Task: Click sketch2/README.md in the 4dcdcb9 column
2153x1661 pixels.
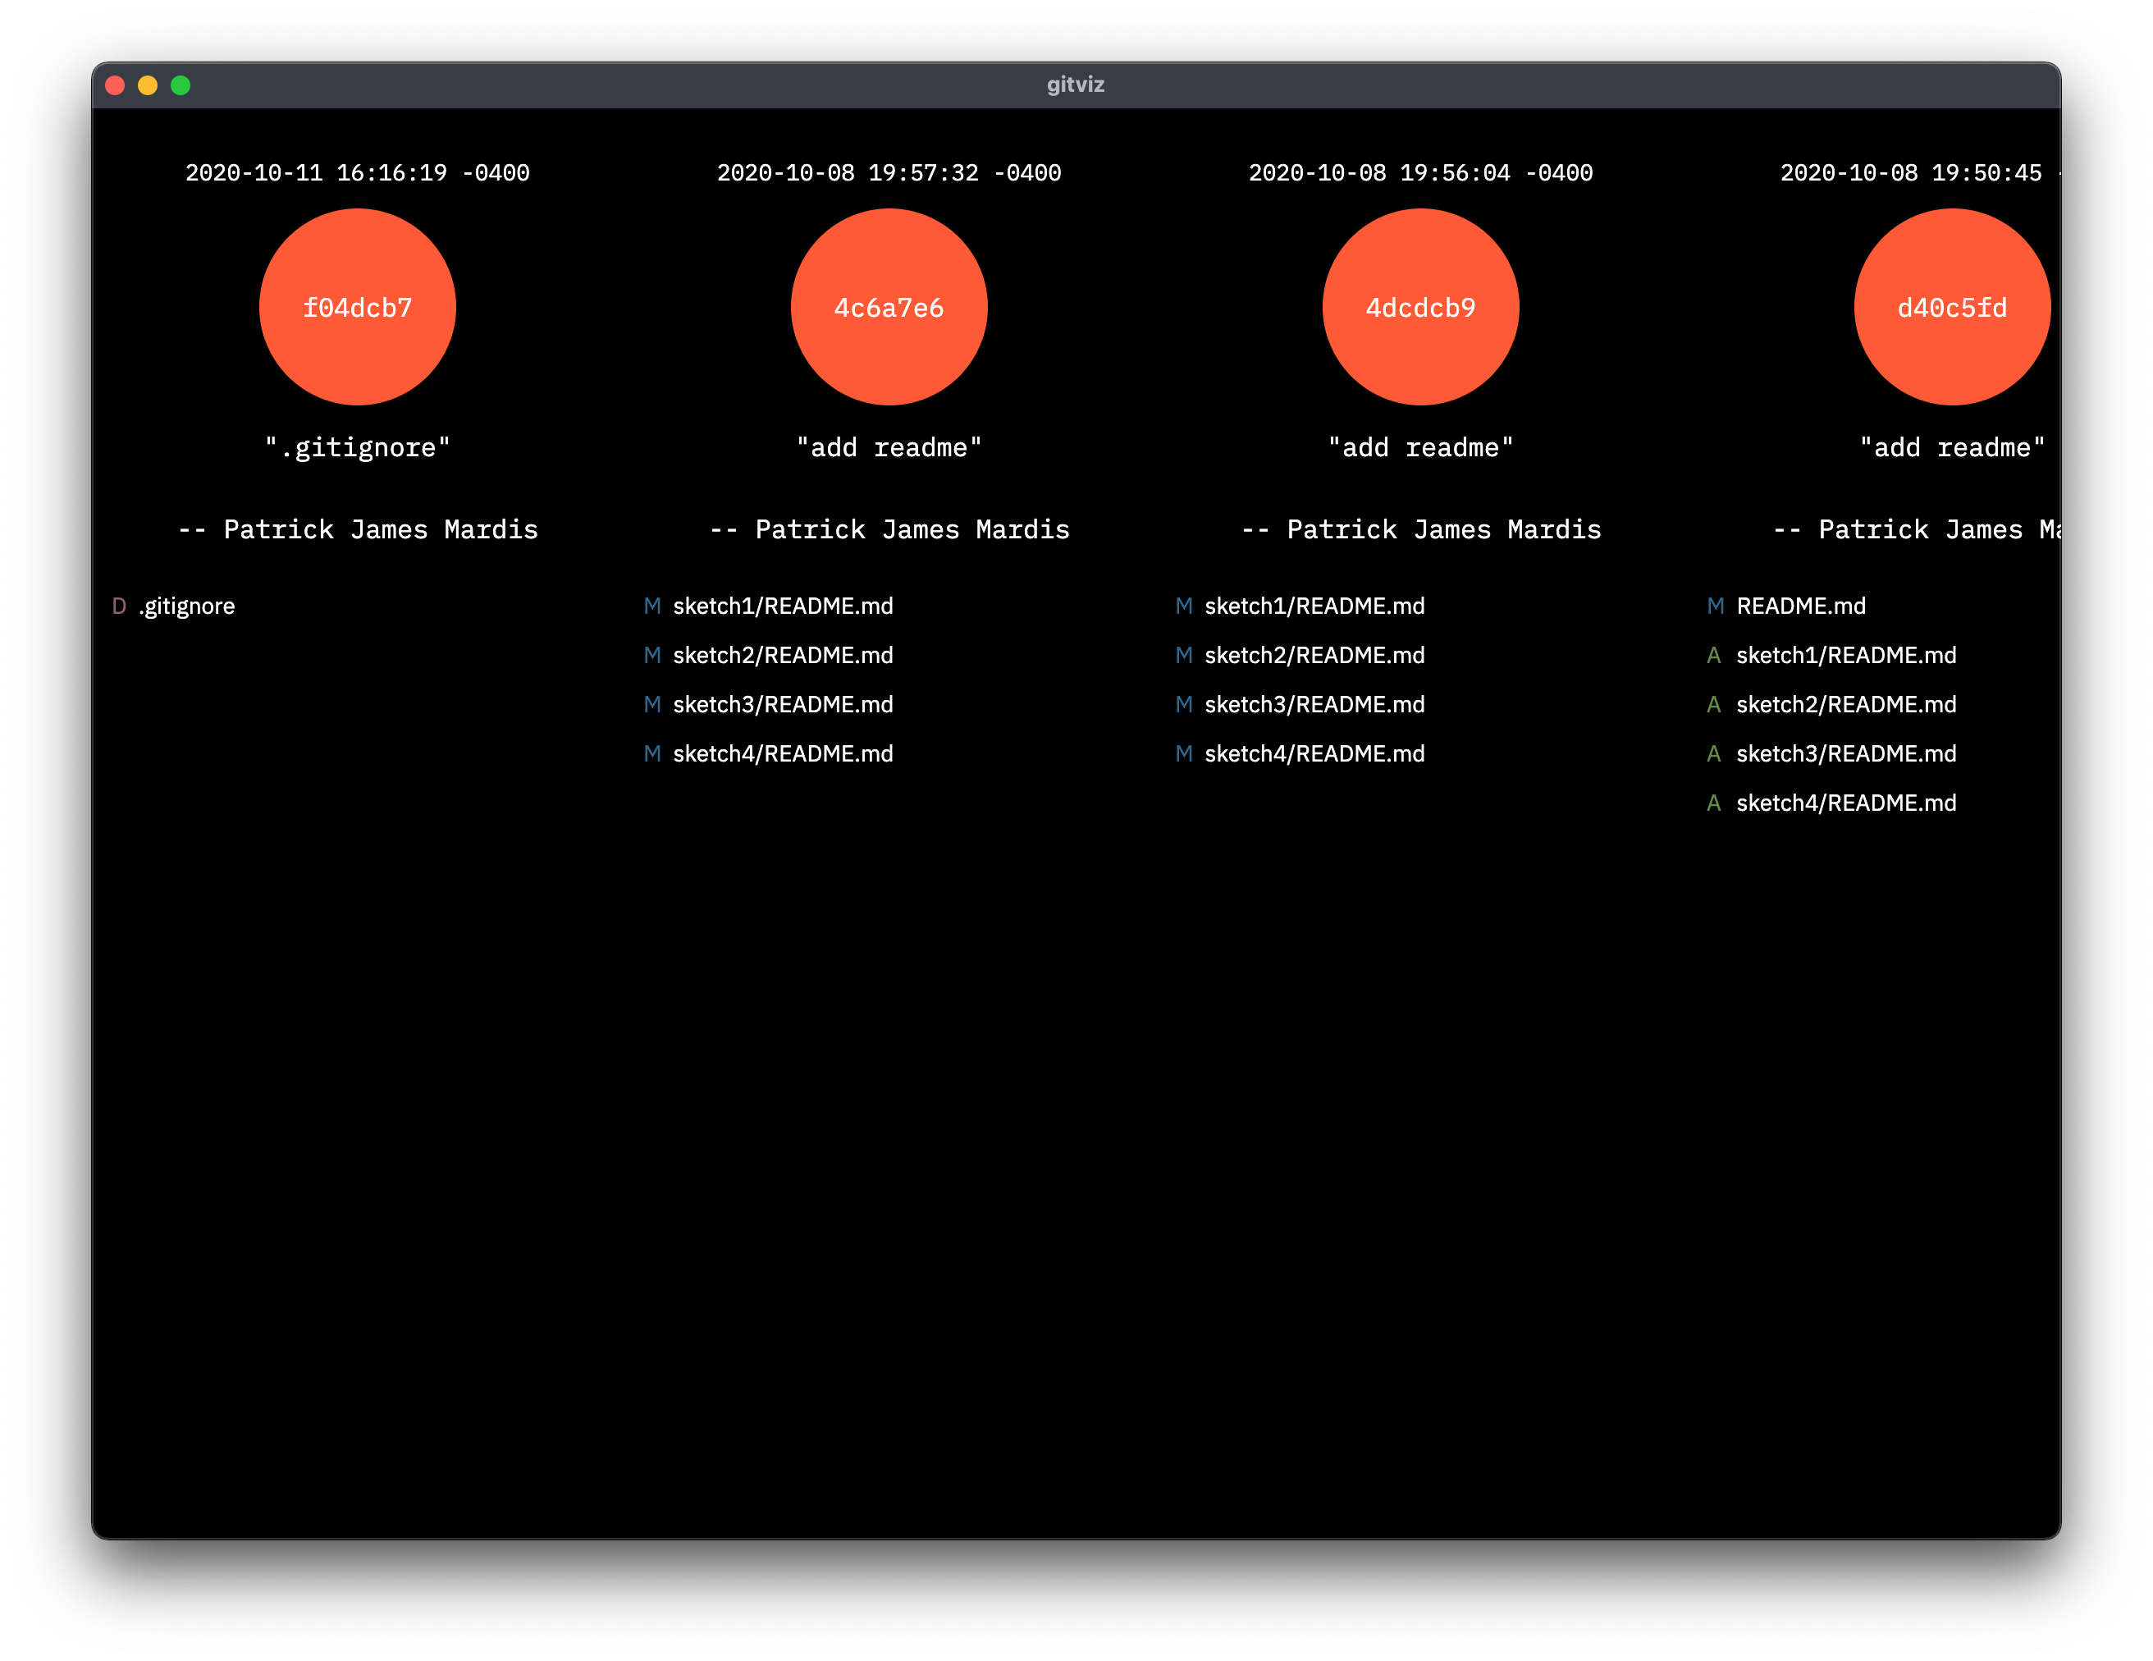Action: (x=1314, y=656)
